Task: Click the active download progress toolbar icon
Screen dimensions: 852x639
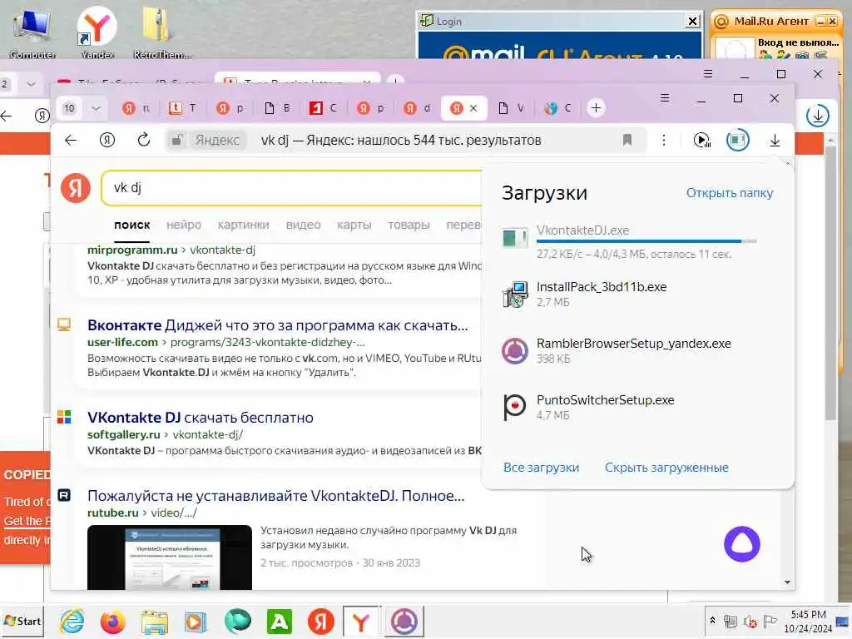Action: [737, 140]
